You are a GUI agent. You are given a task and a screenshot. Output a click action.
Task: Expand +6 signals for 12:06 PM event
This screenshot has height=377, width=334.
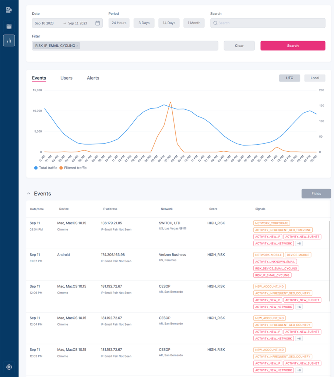pyautogui.click(x=299, y=307)
